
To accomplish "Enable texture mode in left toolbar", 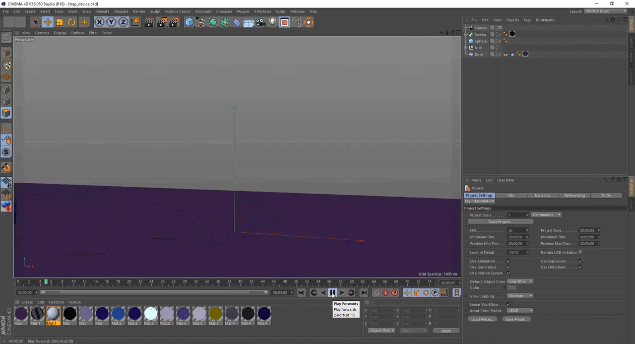I will click(6, 65).
